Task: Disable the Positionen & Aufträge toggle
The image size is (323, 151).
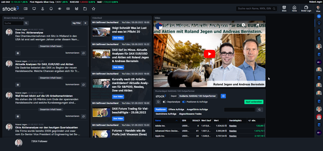Action: point(184,102)
